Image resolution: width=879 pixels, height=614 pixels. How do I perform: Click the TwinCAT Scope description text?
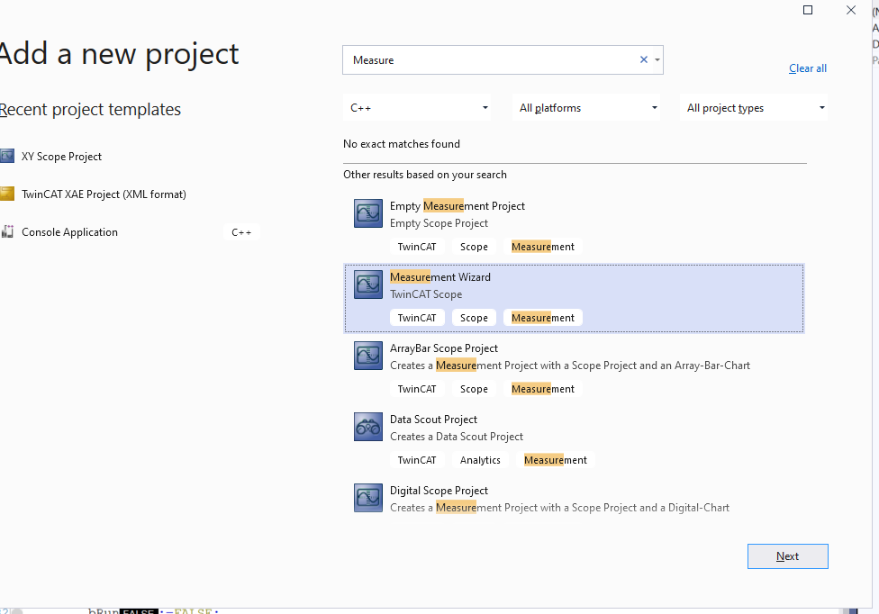coord(426,294)
